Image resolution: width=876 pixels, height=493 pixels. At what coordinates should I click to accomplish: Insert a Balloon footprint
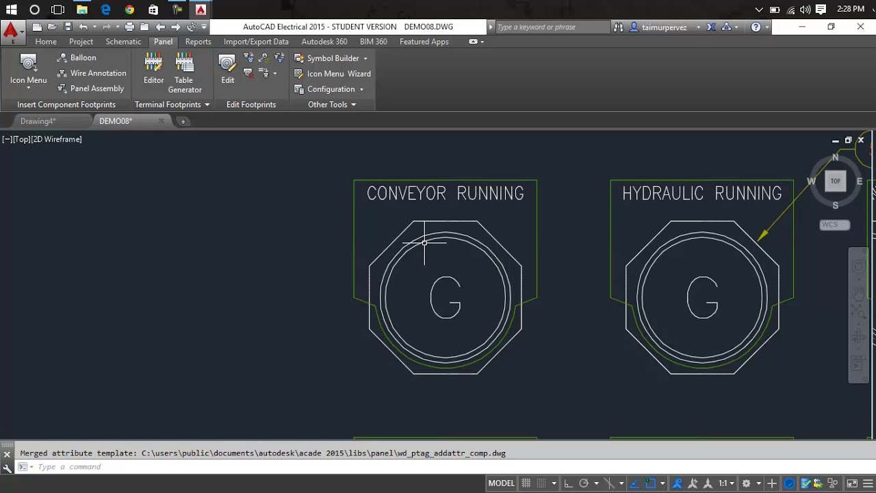(x=77, y=58)
